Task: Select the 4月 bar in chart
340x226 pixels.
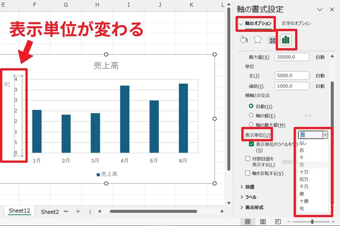Action: [125, 119]
